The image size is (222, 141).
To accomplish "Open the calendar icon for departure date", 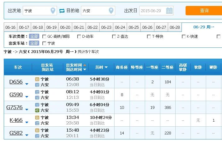I will (x=169, y=11).
